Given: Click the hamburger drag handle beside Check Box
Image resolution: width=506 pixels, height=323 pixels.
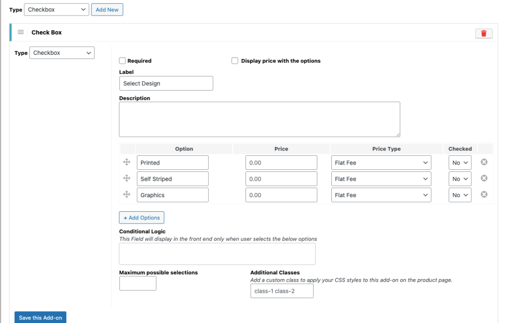Looking at the screenshot, I should click(21, 32).
